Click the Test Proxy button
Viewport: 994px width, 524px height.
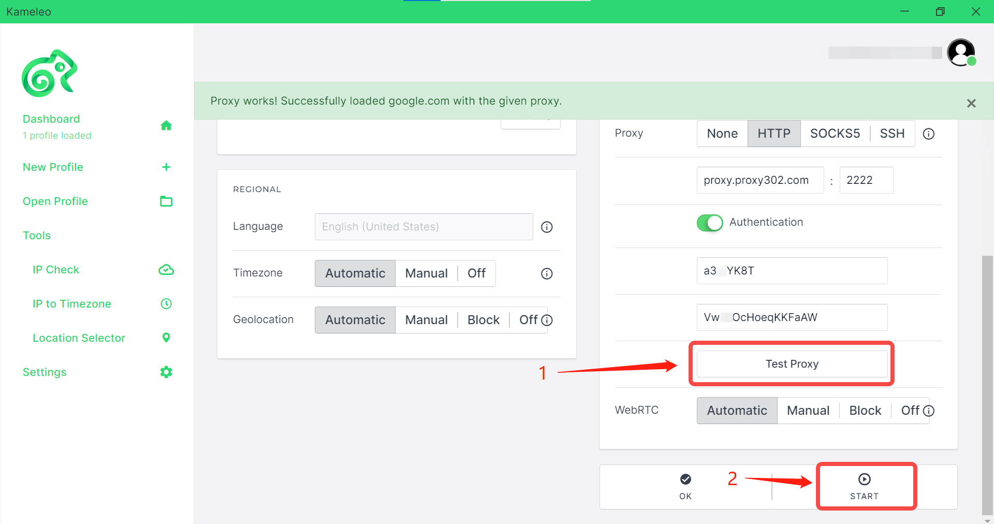[792, 364]
